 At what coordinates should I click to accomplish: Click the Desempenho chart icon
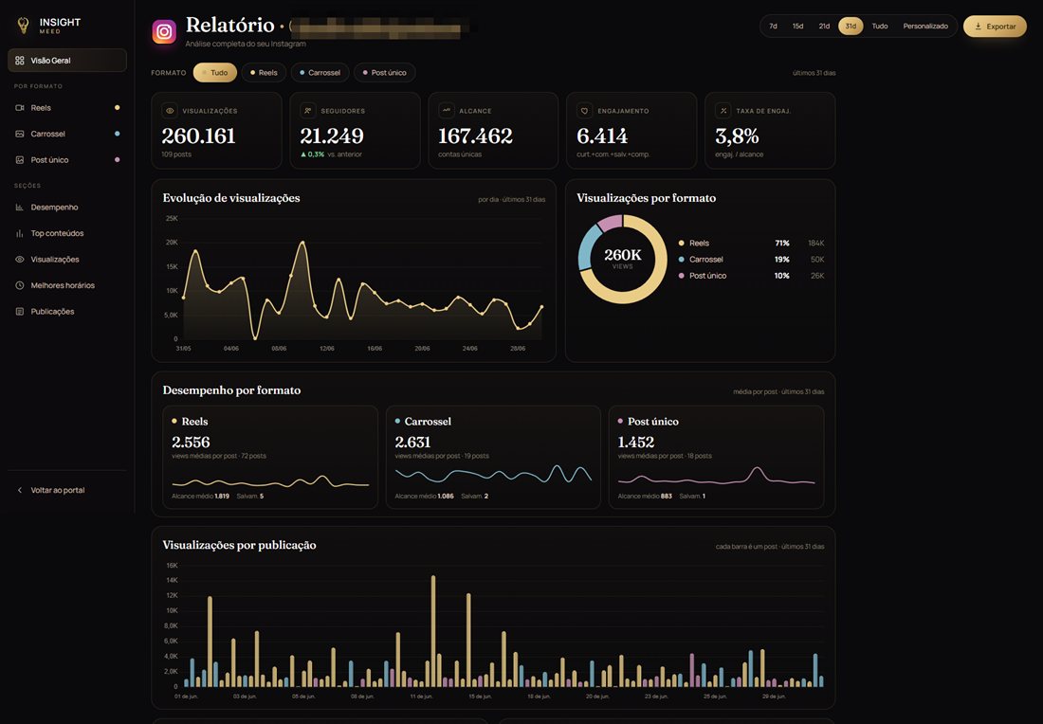(20, 208)
